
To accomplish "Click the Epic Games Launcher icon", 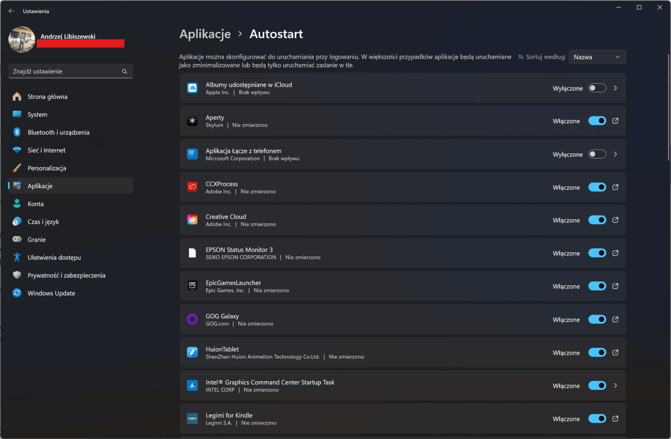I will tap(192, 286).
